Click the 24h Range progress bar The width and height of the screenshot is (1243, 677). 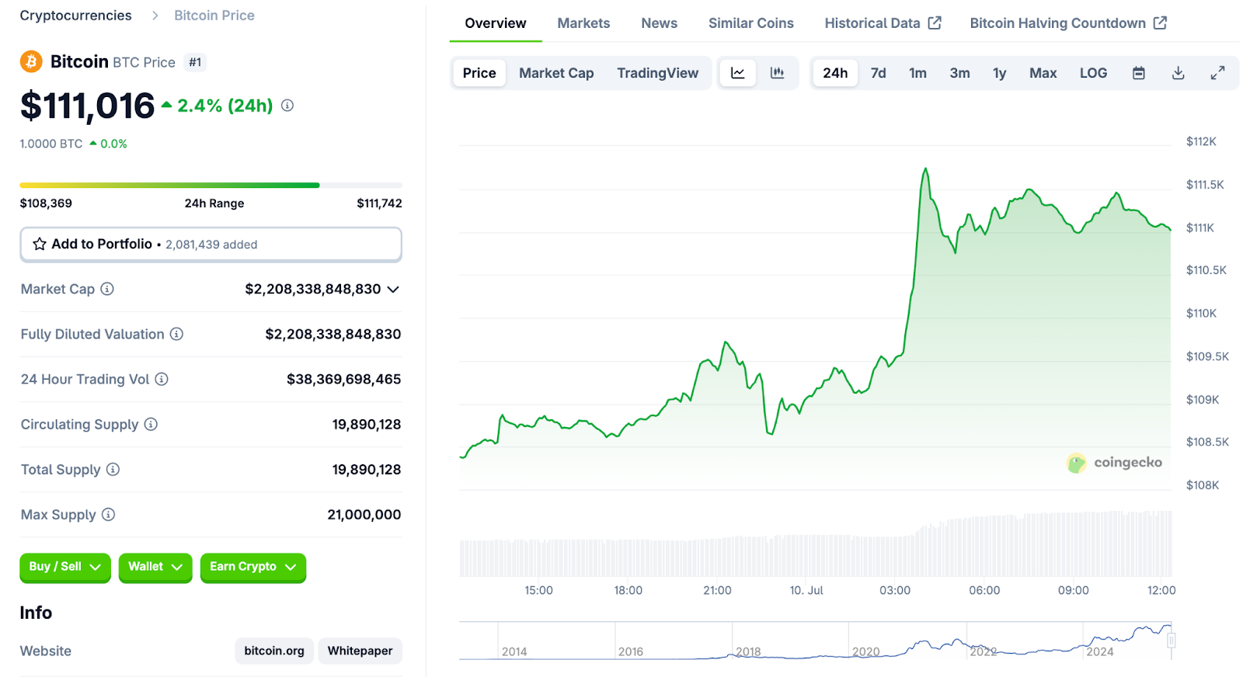click(x=211, y=186)
